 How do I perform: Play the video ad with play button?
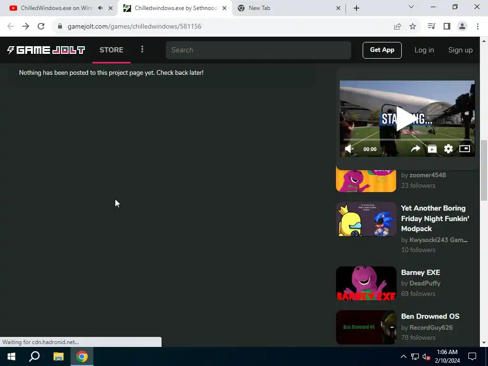point(407,119)
